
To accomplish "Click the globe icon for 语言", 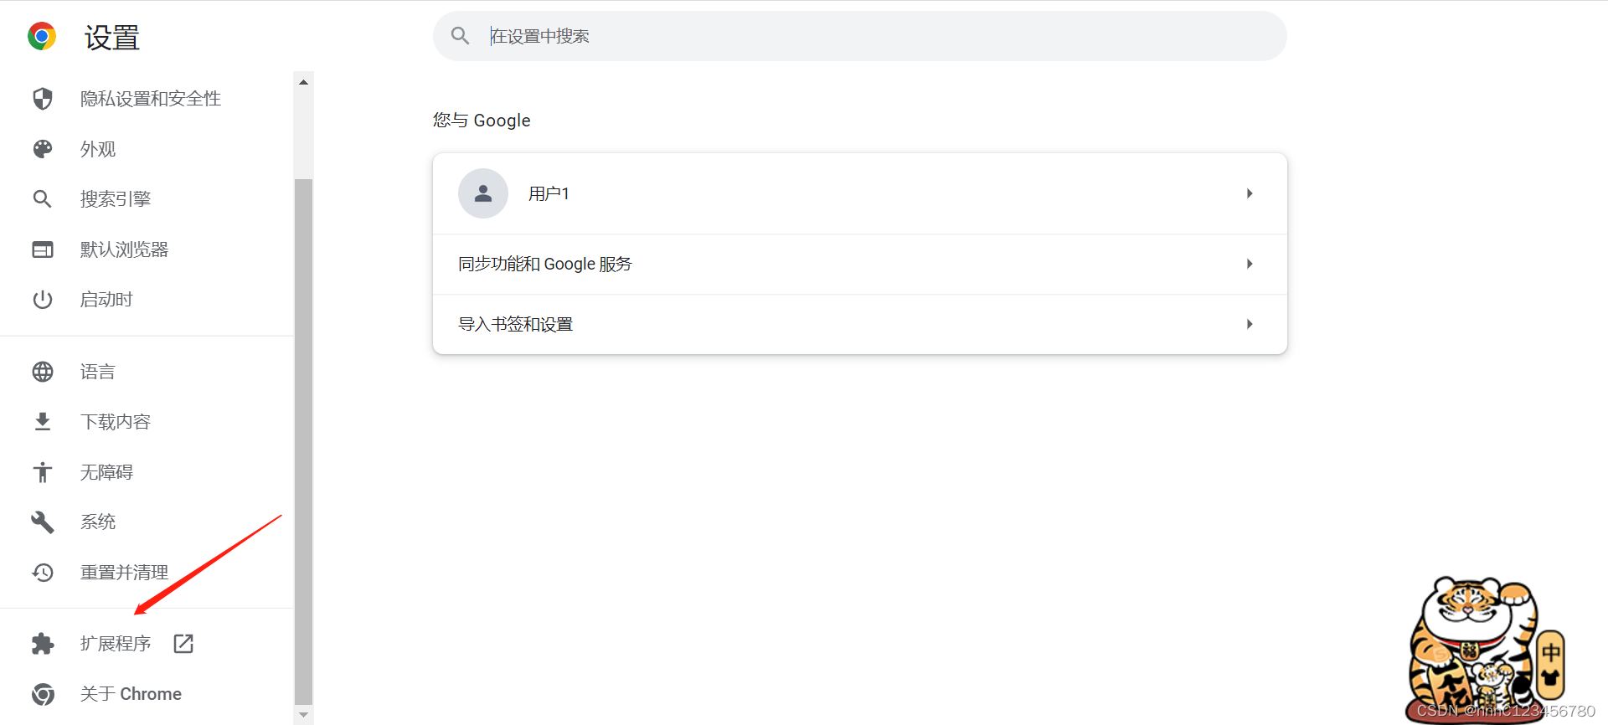I will (43, 372).
